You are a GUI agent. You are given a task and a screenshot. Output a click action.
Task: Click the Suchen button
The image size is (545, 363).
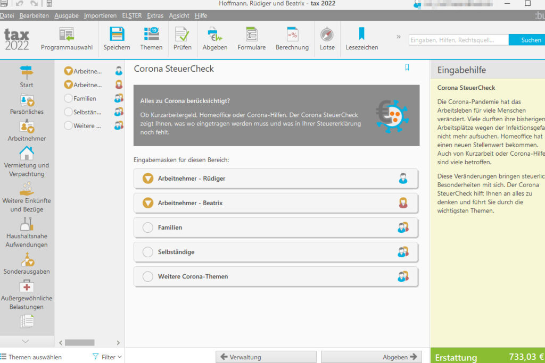(x=527, y=40)
